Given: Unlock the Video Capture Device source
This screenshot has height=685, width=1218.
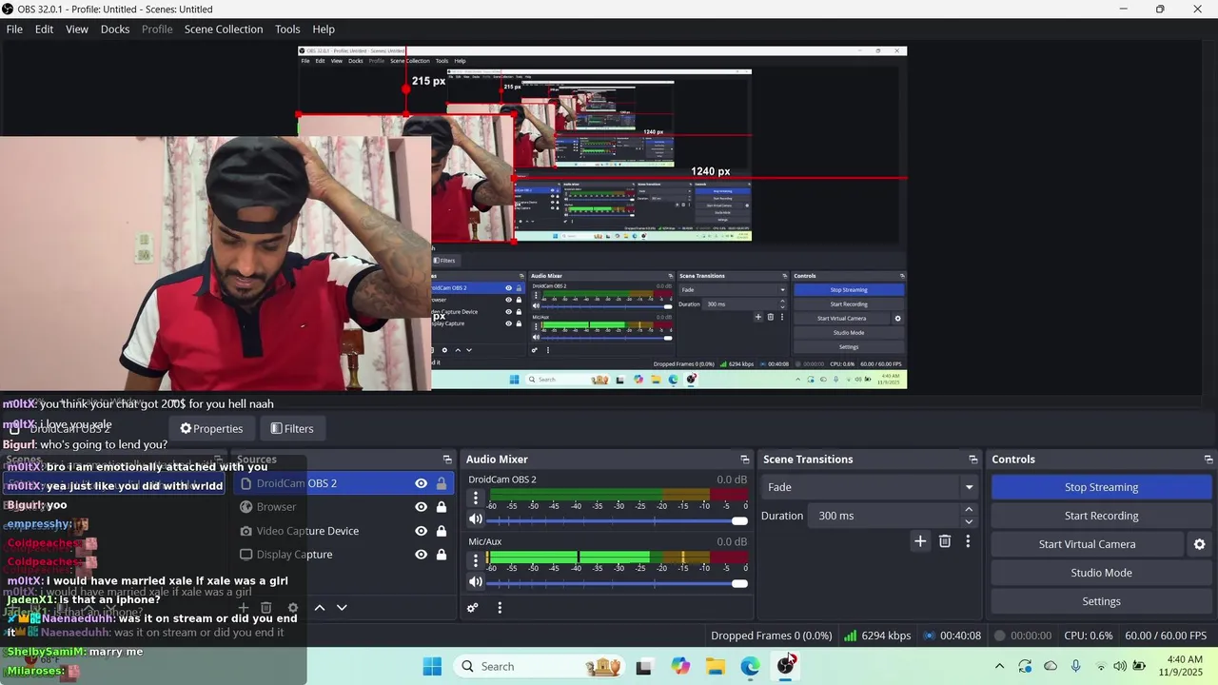Looking at the screenshot, I should (x=442, y=531).
